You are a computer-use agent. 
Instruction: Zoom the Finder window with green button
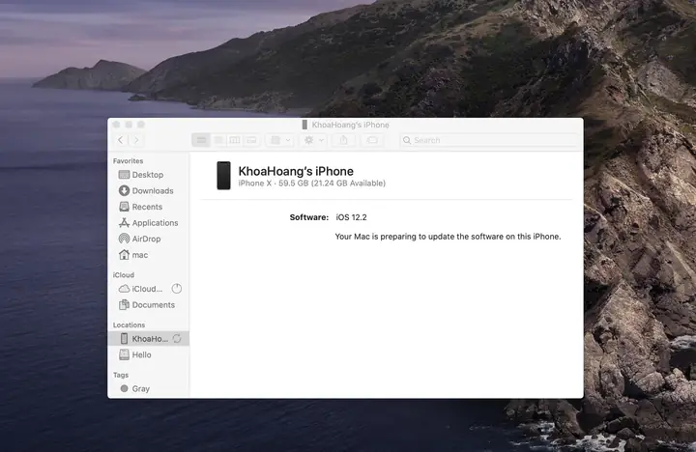coord(141,125)
